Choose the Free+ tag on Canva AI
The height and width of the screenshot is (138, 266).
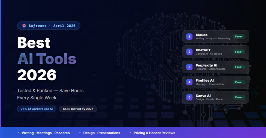pos(239,97)
